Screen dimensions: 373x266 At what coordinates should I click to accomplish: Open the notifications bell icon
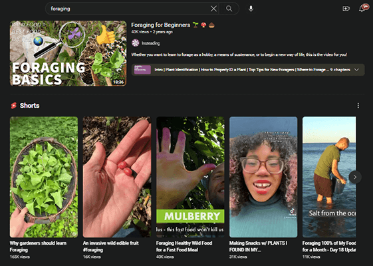coord(362,9)
